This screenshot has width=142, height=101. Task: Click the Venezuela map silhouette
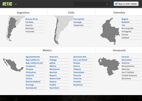(109, 66)
